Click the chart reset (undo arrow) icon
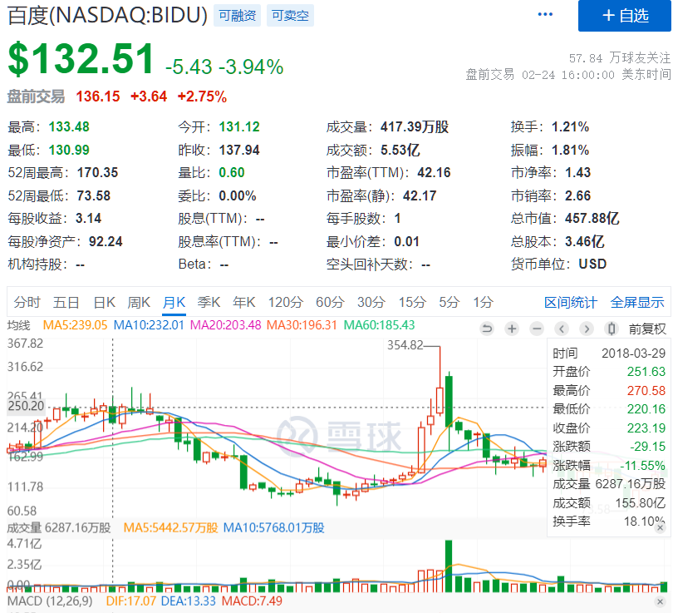 [x=487, y=329]
